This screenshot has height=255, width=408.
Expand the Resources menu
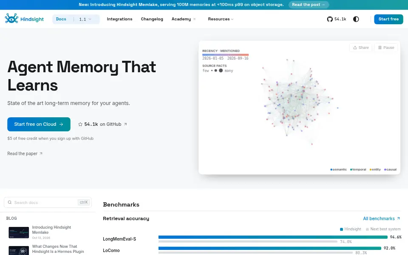coord(221,19)
